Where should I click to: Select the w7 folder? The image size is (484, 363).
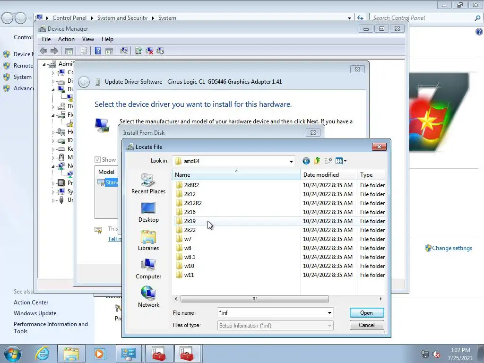(187, 239)
